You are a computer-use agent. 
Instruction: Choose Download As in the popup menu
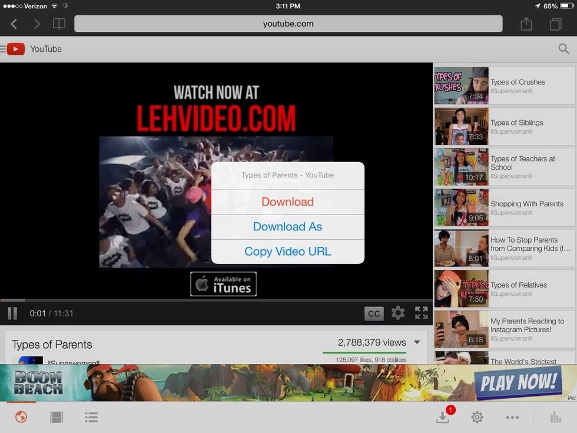(287, 226)
